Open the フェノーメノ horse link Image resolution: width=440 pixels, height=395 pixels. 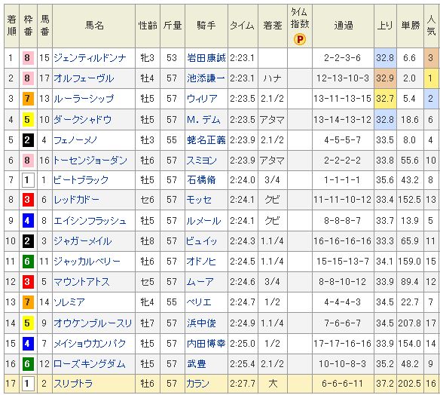click(x=75, y=139)
